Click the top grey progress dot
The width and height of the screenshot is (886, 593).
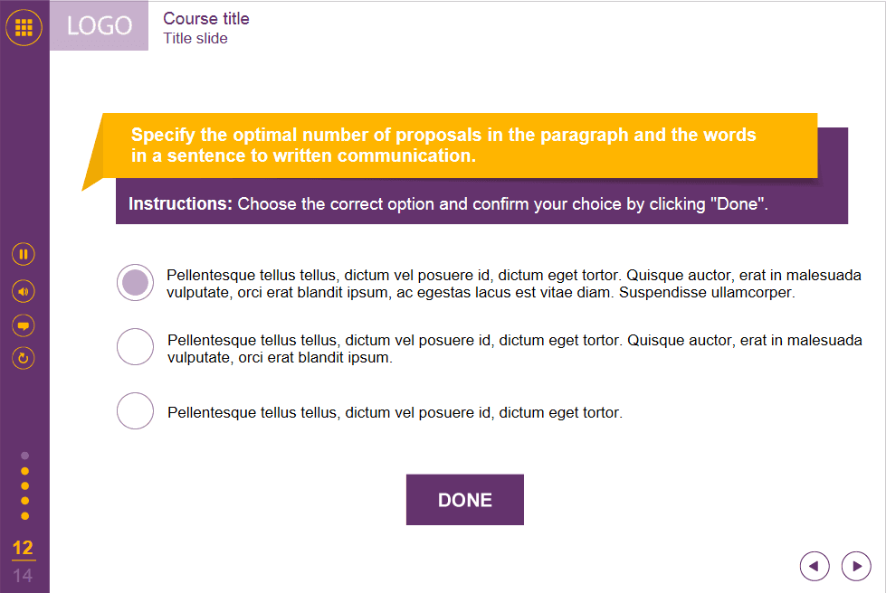click(24, 456)
